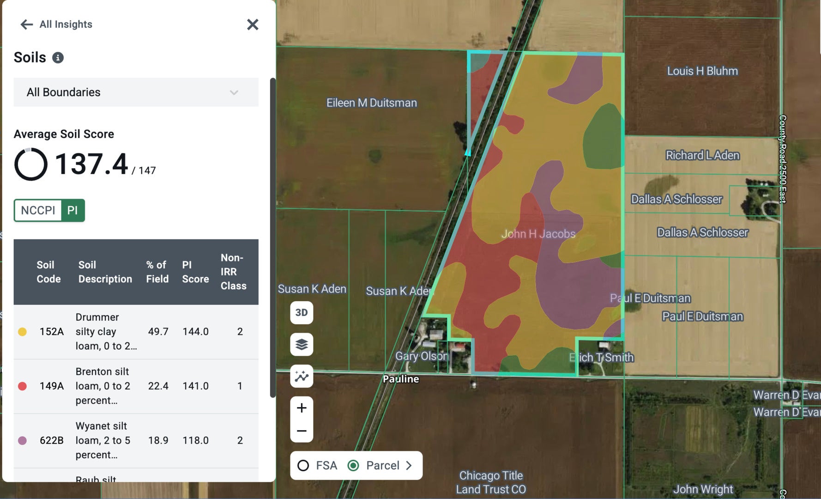Select the Drummer silty clay loam description
This screenshot has width=821, height=499.
point(106,332)
